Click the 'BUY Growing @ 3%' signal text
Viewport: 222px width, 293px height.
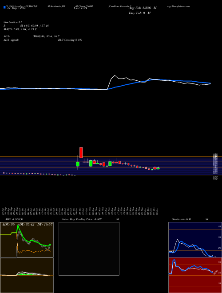(x=70, y=40)
